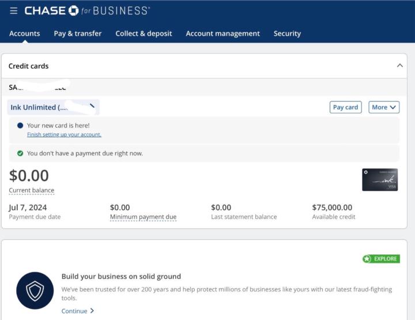The height and width of the screenshot is (320, 415).
Task: Open the Account management menu
Action: [223, 33]
